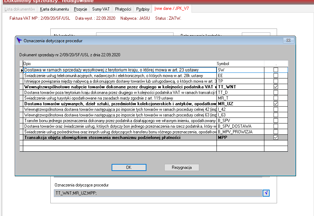
Task: Click the dialog's blue arrow title icon
Action: [19, 40]
